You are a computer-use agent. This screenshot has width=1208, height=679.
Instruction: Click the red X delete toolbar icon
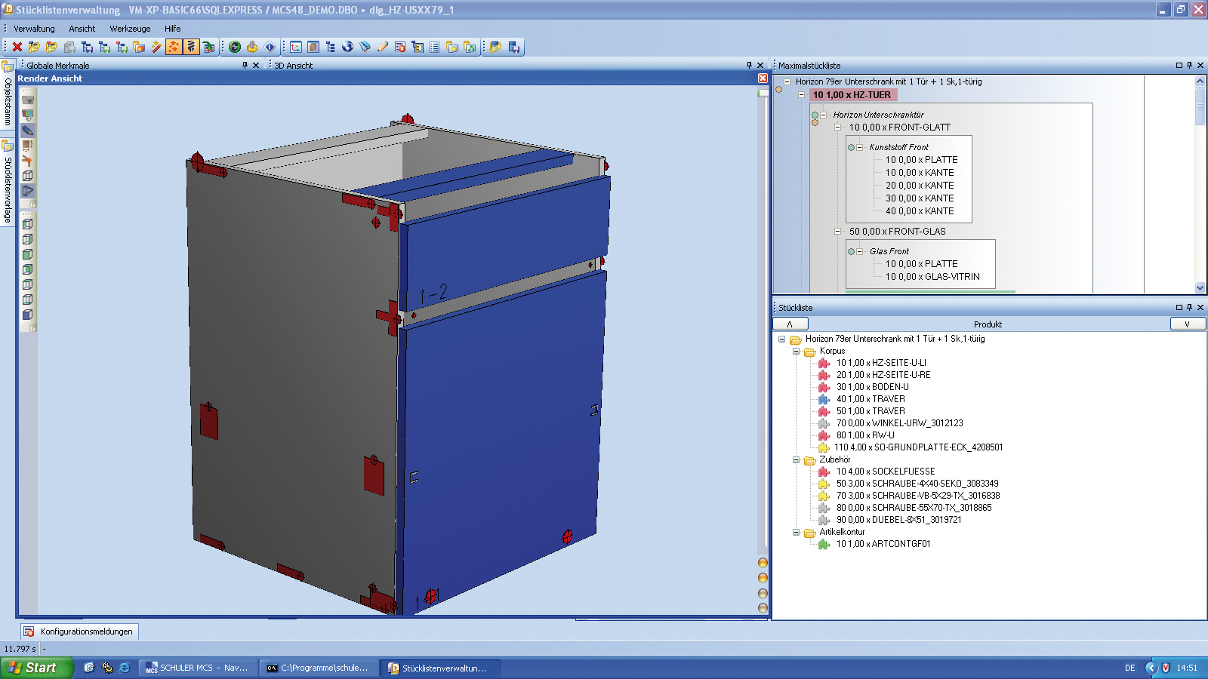(17, 47)
